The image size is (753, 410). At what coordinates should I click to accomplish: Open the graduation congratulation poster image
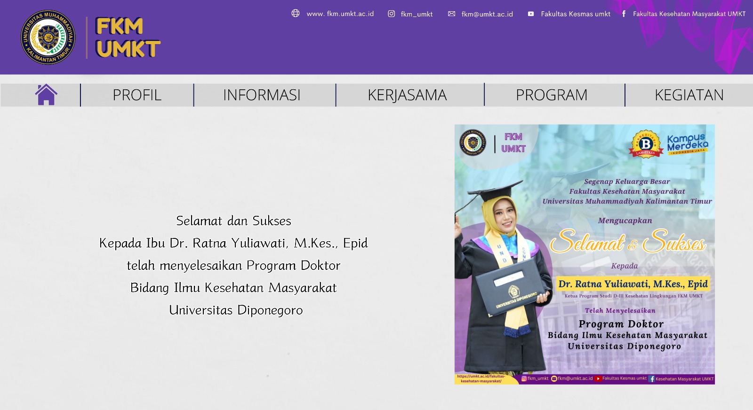pyautogui.click(x=585, y=254)
